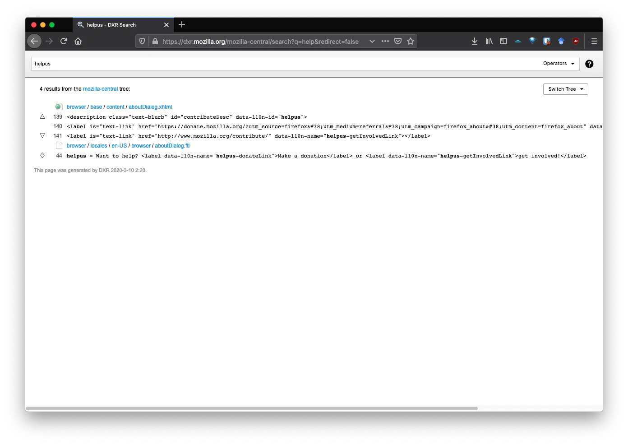Toggle the sidebar view
The height and width of the screenshot is (445, 628).
pos(503,41)
